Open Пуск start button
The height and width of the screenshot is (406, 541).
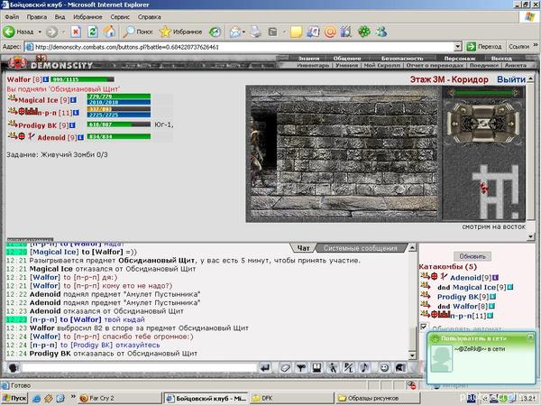14,399
